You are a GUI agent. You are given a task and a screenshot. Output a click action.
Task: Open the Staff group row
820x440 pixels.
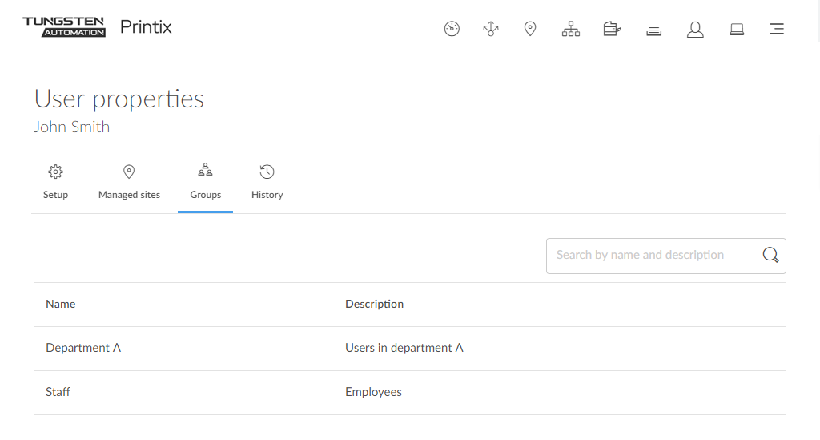click(x=58, y=392)
